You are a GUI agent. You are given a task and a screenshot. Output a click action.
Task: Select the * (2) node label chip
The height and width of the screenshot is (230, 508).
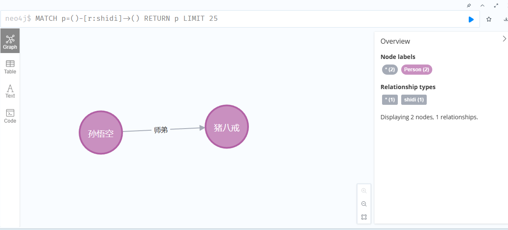pos(390,70)
